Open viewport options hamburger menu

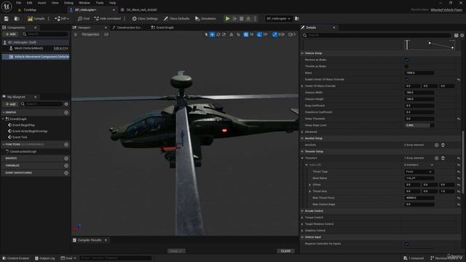pyautogui.click(x=76, y=34)
